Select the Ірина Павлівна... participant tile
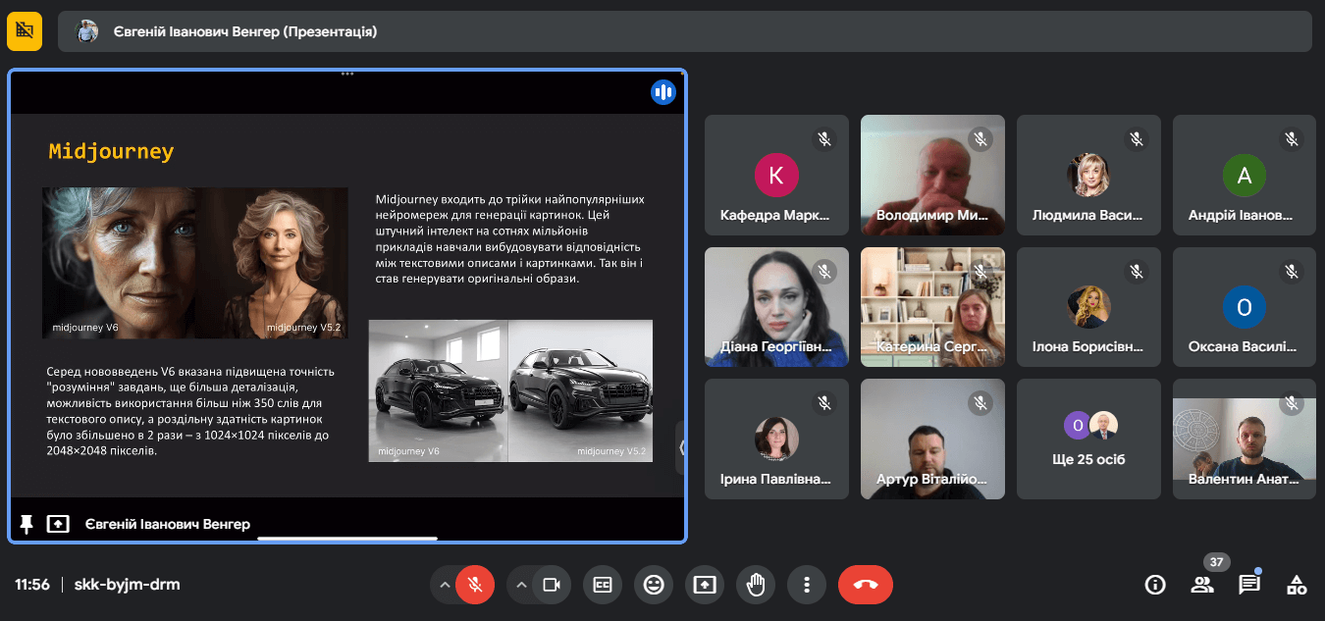The width and height of the screenshot is (1325, 621). [x=776, y=439]
